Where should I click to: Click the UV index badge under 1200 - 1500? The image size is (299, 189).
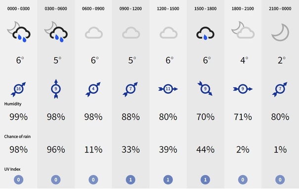tap(168, 180)
